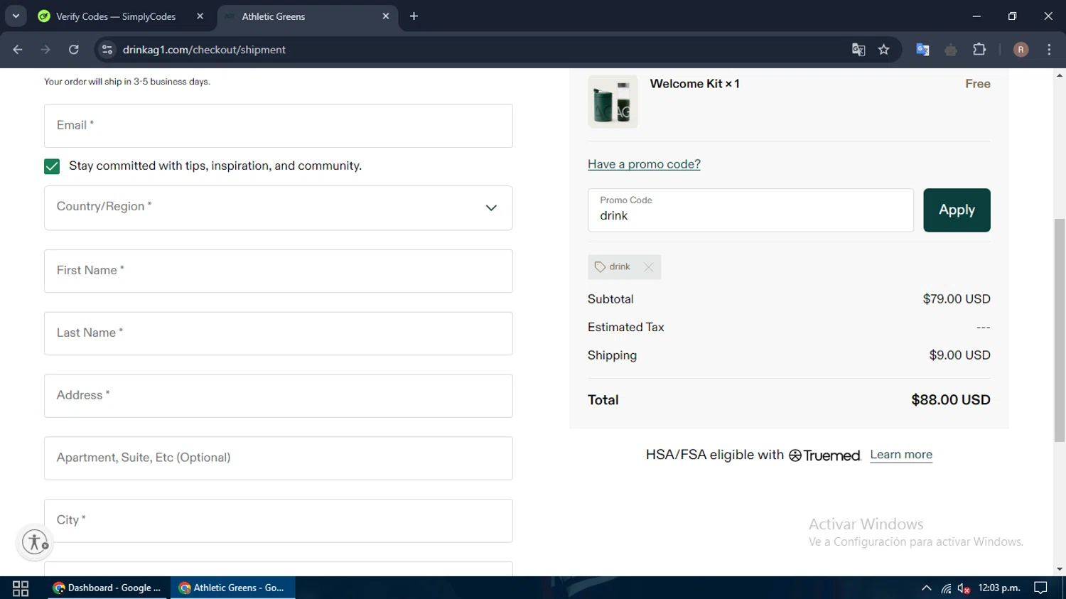Click the Estimated Tax label

625,328
